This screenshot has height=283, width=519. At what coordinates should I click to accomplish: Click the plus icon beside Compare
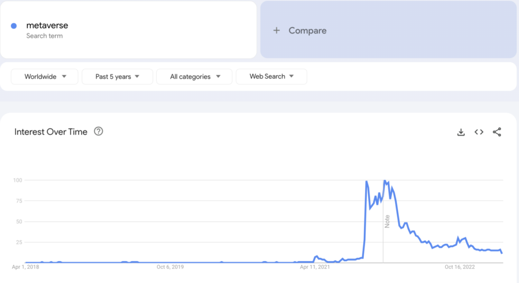(x=277, y=30)
